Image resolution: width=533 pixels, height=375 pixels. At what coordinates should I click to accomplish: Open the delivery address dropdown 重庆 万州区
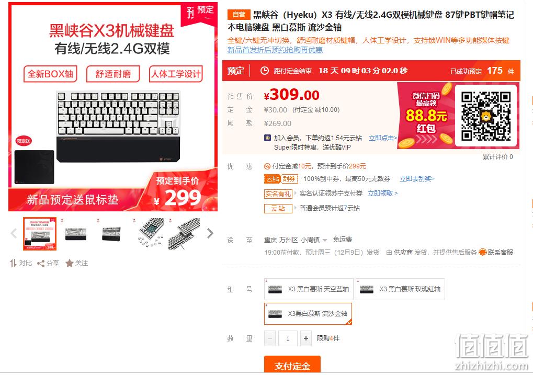(296, 240)
